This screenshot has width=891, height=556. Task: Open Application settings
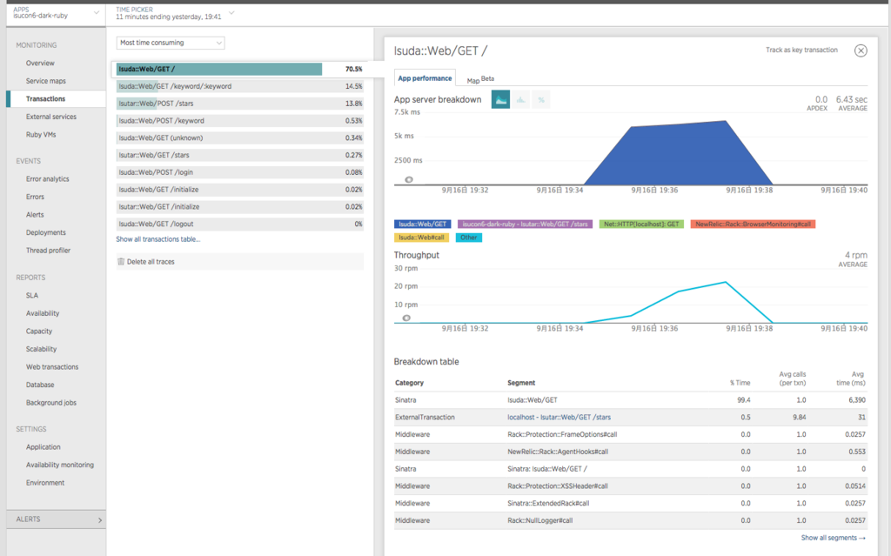click(x=43, y=447)
